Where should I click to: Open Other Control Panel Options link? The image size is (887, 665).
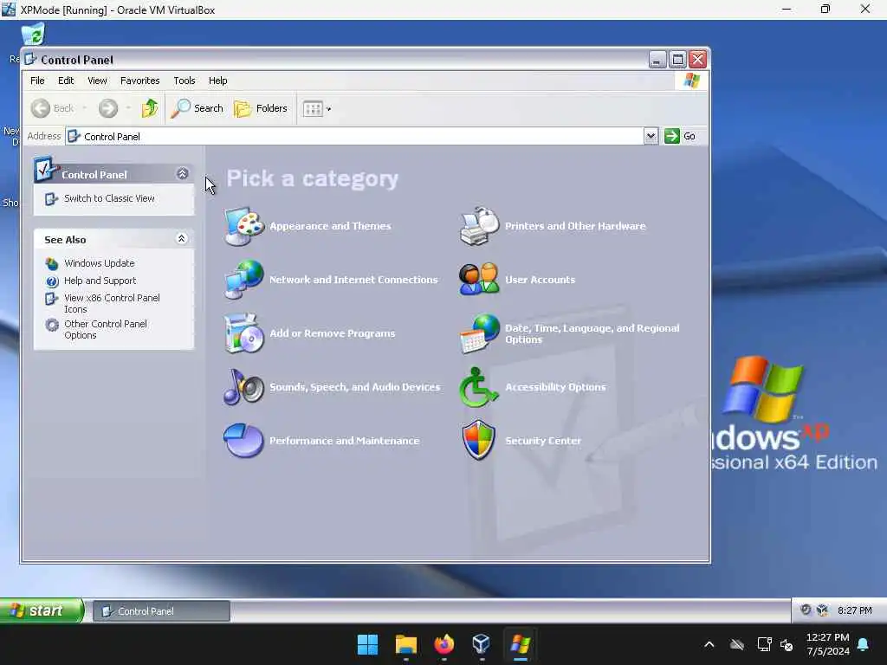click(x=105, y=330)
